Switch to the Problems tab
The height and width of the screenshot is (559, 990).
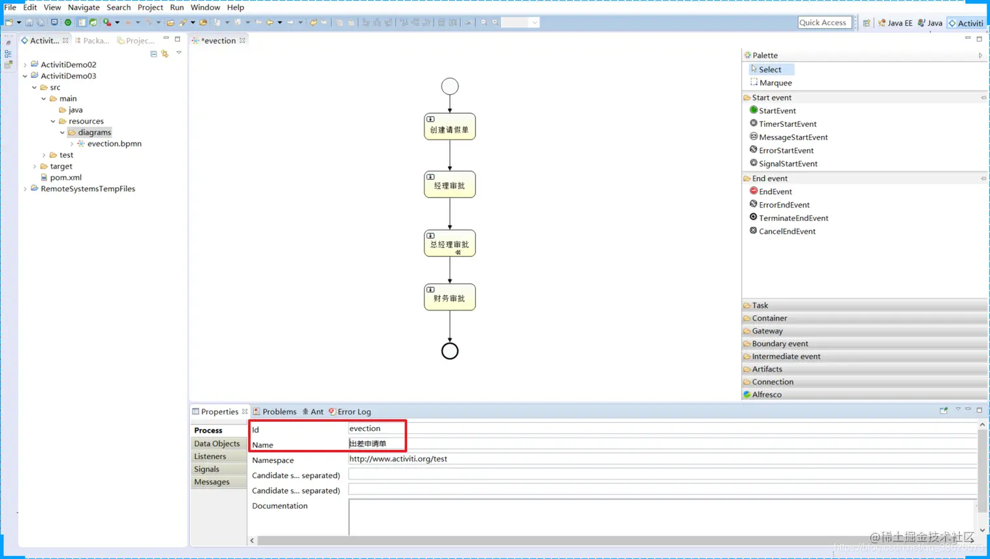tap(275, 411)
